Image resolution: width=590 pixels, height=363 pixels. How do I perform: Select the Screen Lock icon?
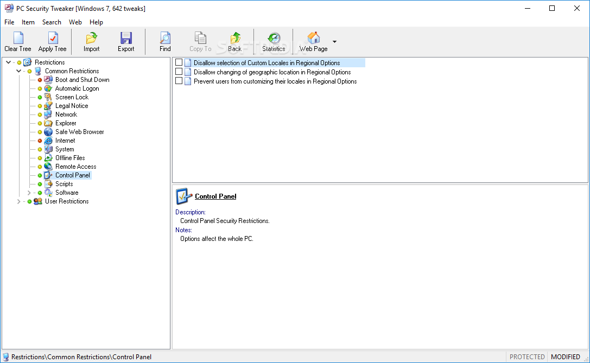[48, 97]
